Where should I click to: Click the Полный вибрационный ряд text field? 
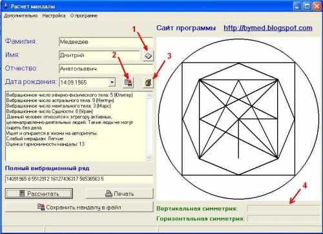pyautogui.click(x=79, y=179)
